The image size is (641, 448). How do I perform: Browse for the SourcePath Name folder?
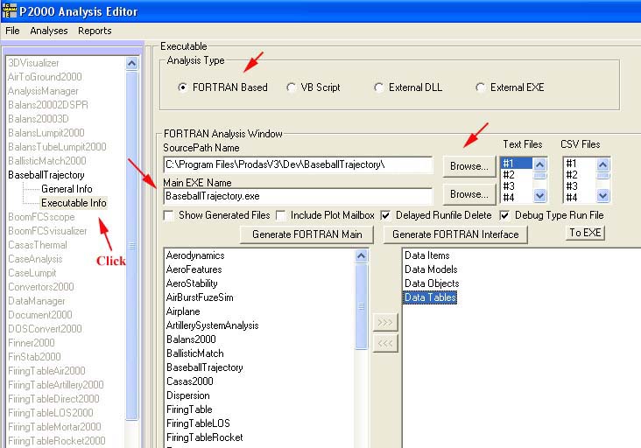[x=468, y=166]
